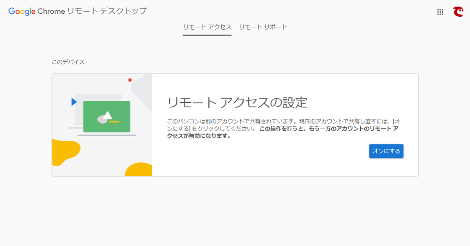Click the このデバイス section label

pos(68,62)
